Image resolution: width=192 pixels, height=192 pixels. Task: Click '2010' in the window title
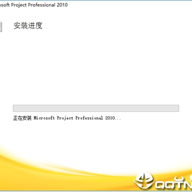click(x=62, y=5)
